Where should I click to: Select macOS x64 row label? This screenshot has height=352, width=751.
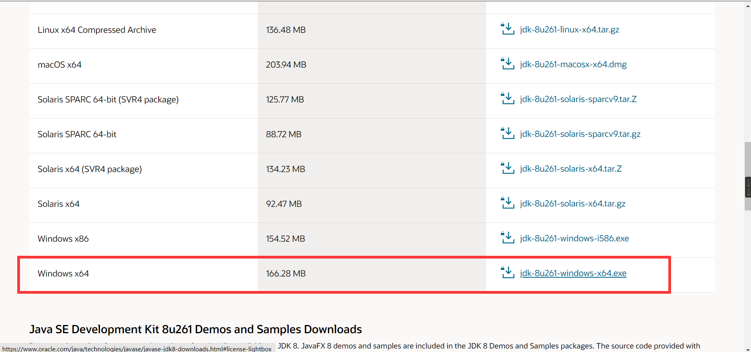pos(60,65)
